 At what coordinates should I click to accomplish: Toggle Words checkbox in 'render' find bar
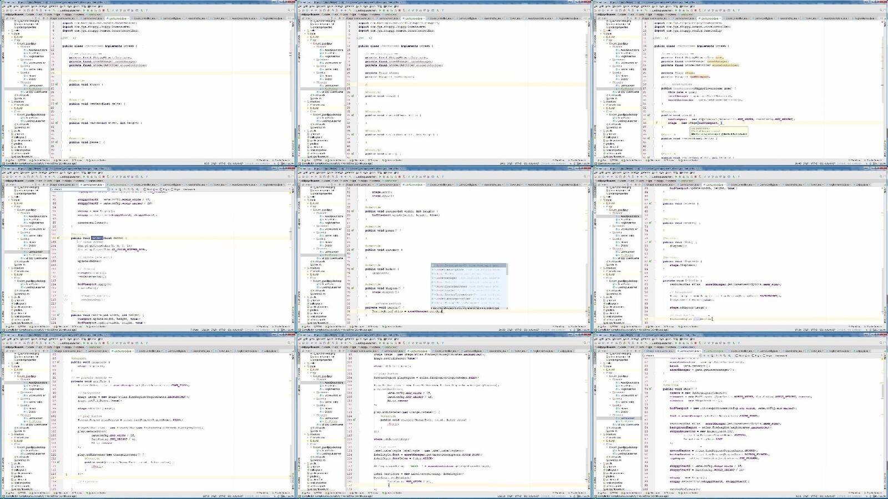pyautogui.click(x=173, y=189)
